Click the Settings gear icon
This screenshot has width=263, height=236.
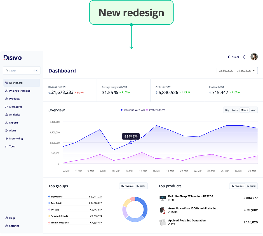tap(6, 226)
